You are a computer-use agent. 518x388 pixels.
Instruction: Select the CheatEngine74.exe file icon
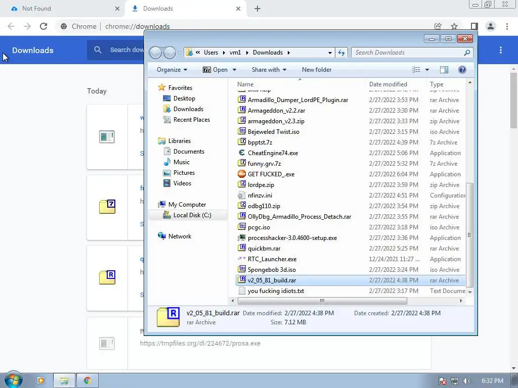click(x=242, y=153)
